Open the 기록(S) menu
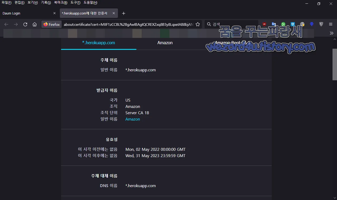 [x=46, y=3]
